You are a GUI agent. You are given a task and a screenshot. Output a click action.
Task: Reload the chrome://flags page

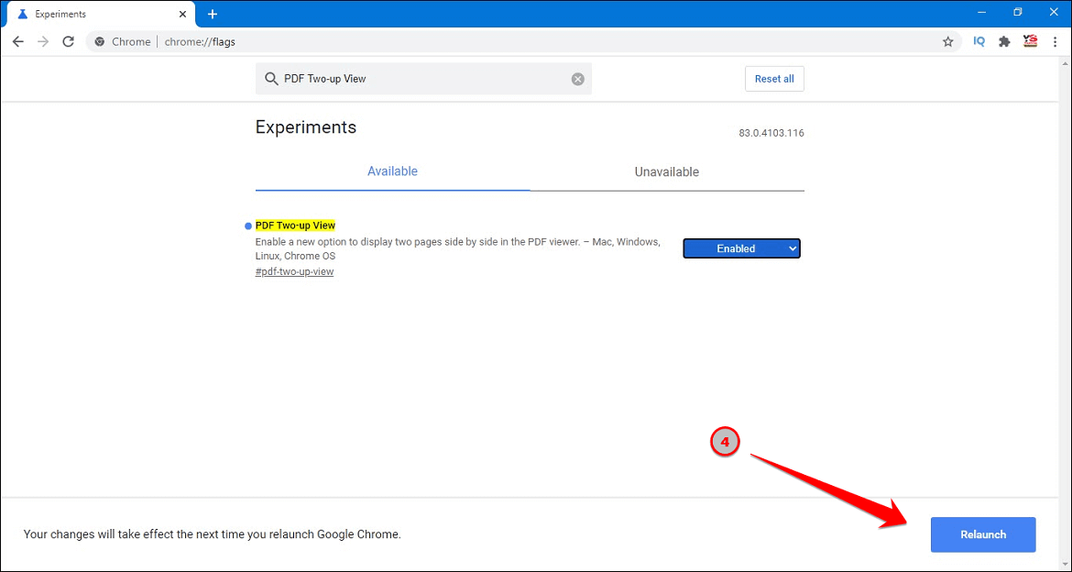pos(68,42)
